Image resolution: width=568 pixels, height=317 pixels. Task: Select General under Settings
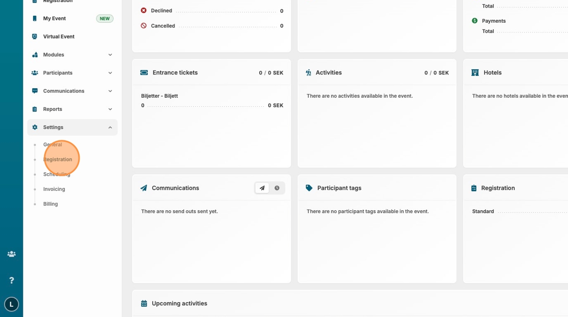click(52, 145)
